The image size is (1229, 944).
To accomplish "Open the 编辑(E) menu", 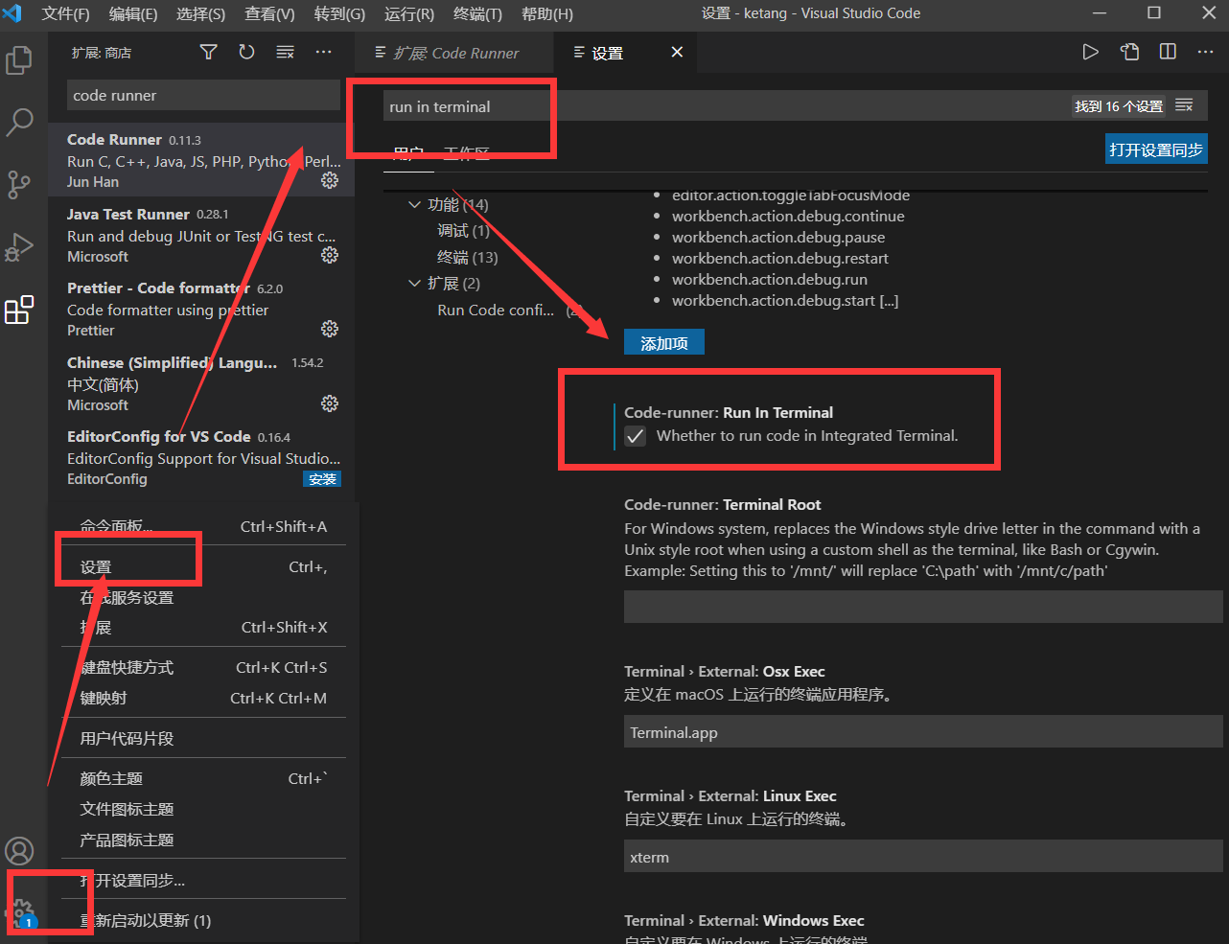I will click(133, 14).
